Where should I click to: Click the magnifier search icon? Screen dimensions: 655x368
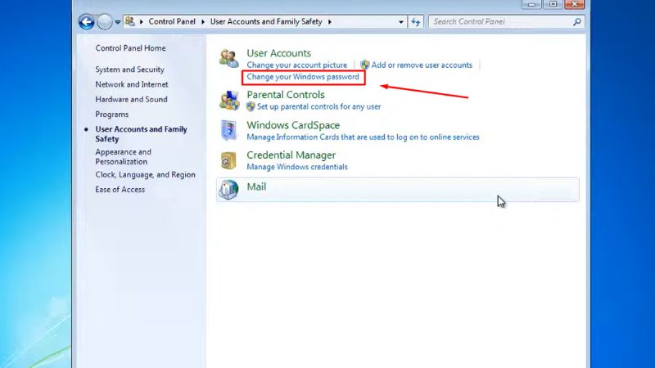577,22
